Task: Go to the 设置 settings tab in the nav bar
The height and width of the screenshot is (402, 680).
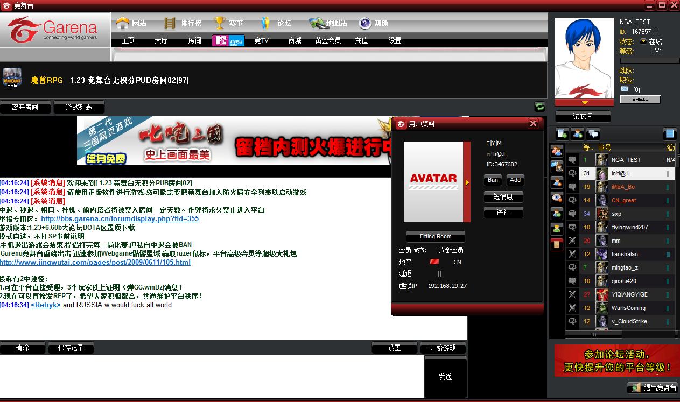Action: click(x=395, y=40)
